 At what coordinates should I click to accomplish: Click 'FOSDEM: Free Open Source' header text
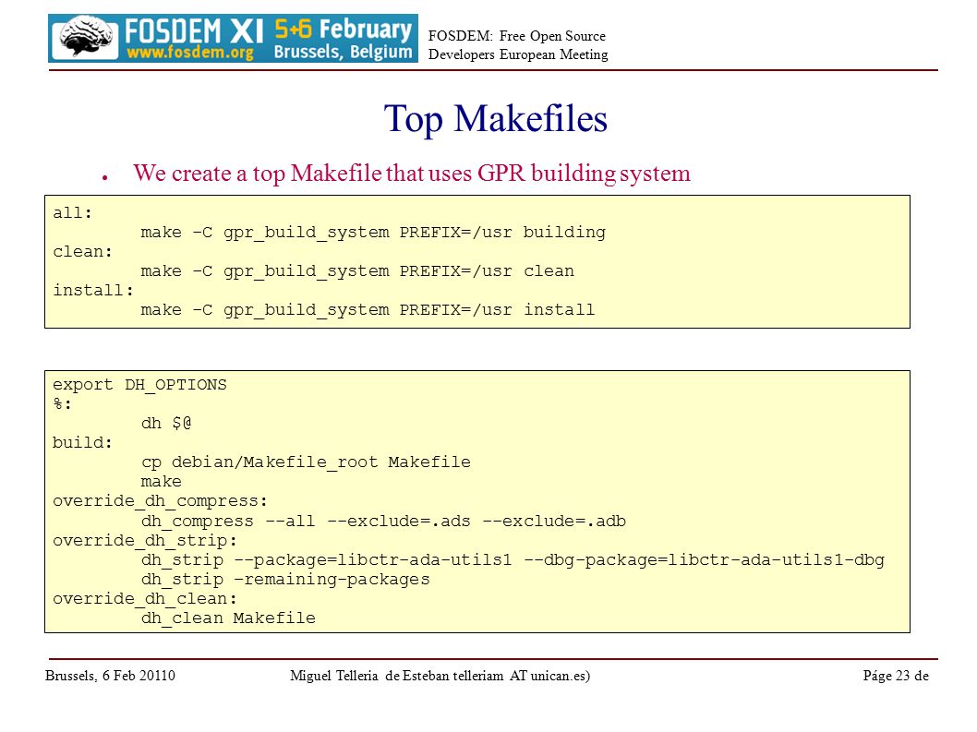pyautogui.click(x=516, y=36)
